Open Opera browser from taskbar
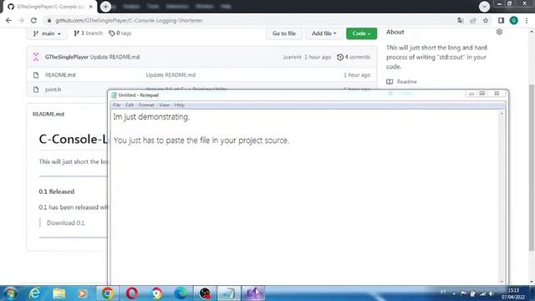This screenshot has height=301, width=535. click(x=132, y=293)
